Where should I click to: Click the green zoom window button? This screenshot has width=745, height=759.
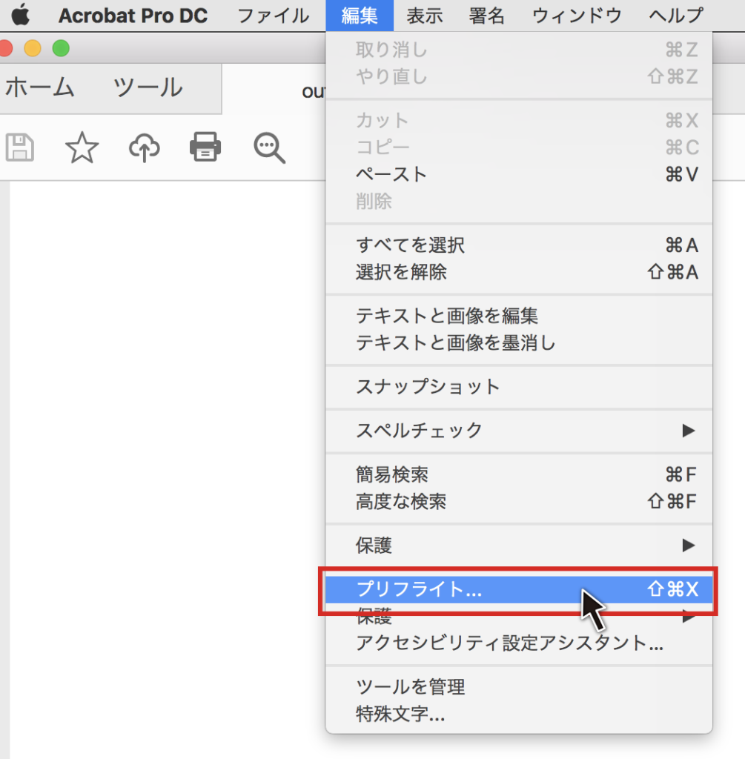coord(61,48)
